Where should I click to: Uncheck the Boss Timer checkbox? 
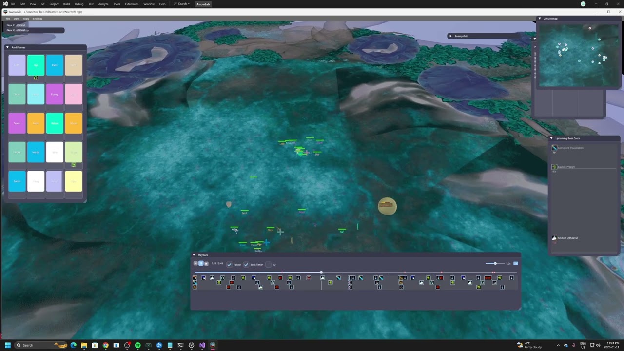tap(246, 264)
